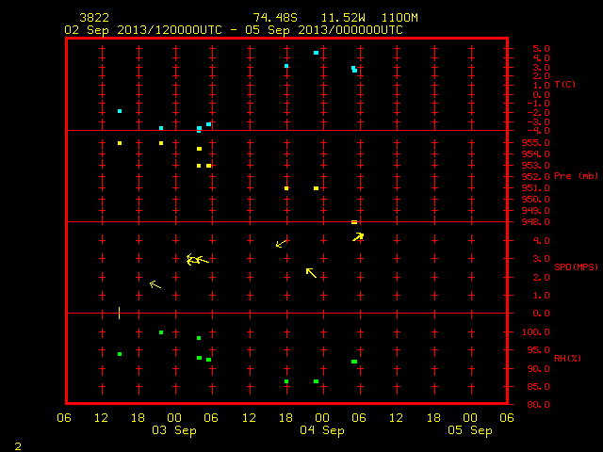Click the 1100M elevation text
This screenshot has width=603, height=452.
point(399,18)
